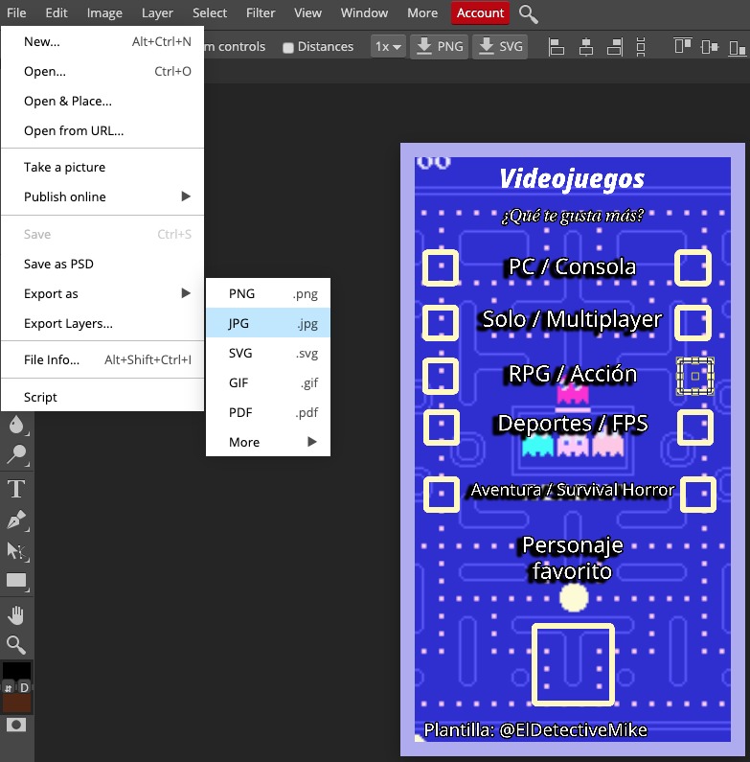Click the align bottom edges icon

(738, 48)
